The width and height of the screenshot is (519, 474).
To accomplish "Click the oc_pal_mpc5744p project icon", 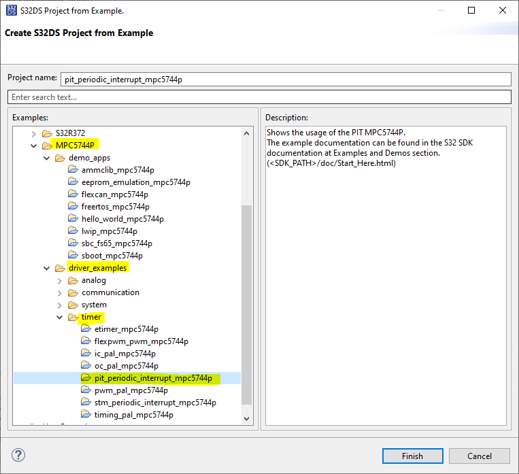I will click(86, 365).
